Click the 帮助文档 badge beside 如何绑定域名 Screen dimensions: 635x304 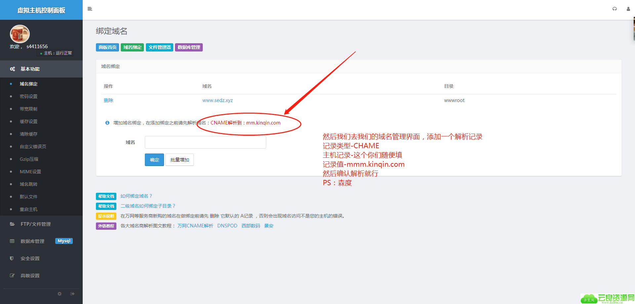106,196
